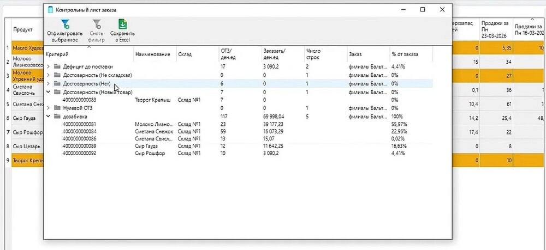Collapse the Достоверность (Новый товар) group
Image resolution: width=546 pixels, height=250 pixels.
tap(49, 92)
